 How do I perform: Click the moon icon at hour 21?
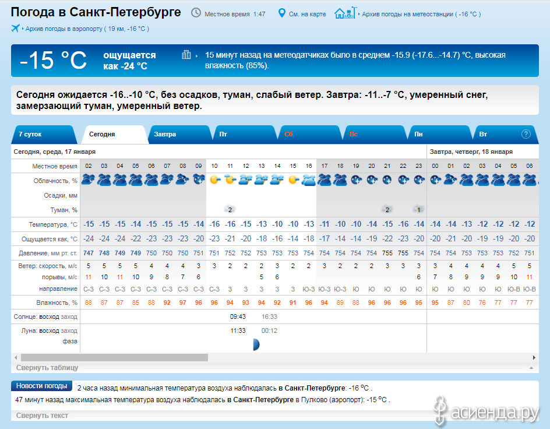387,180
